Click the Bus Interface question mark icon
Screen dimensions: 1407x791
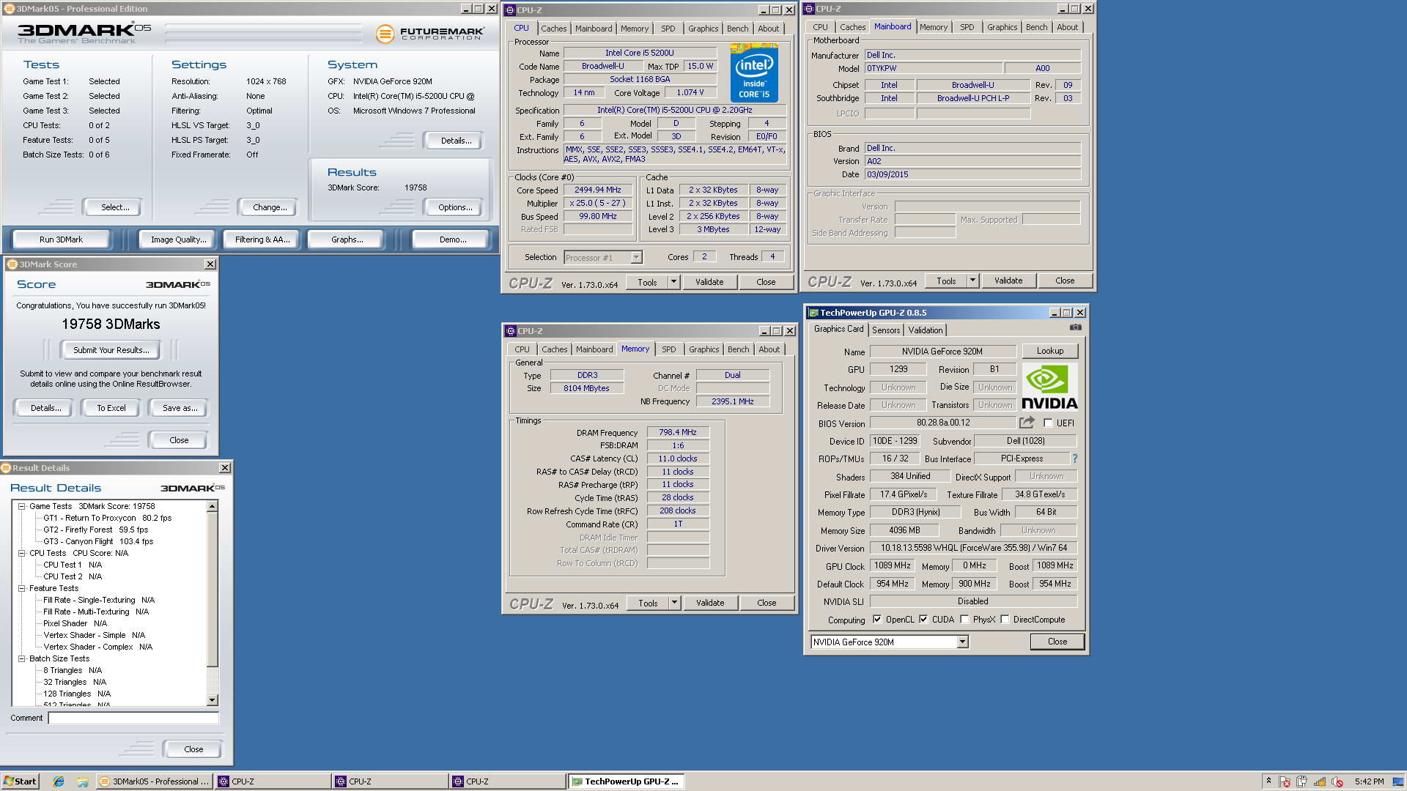[1074, 458]
